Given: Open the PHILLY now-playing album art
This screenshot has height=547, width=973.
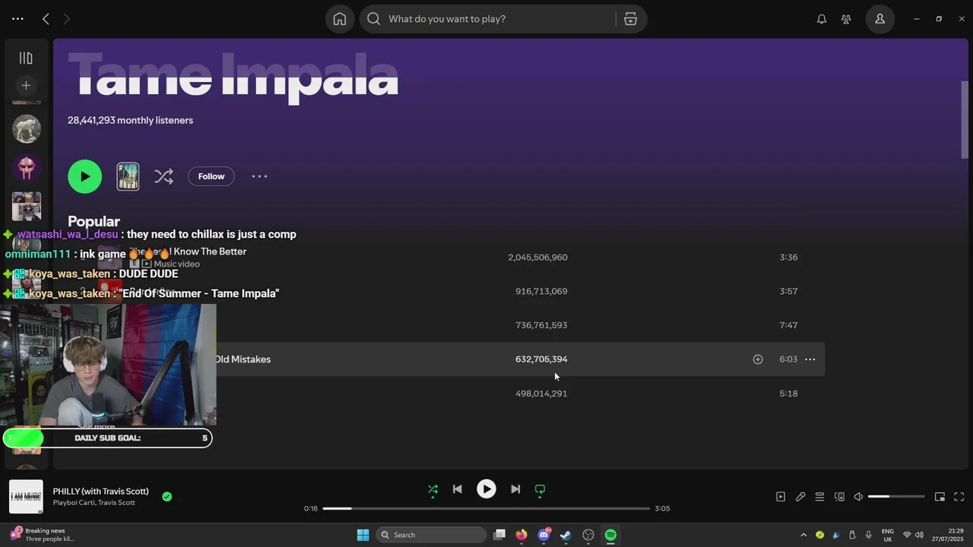Looking at the screenshot, I should tap(26, 497).
